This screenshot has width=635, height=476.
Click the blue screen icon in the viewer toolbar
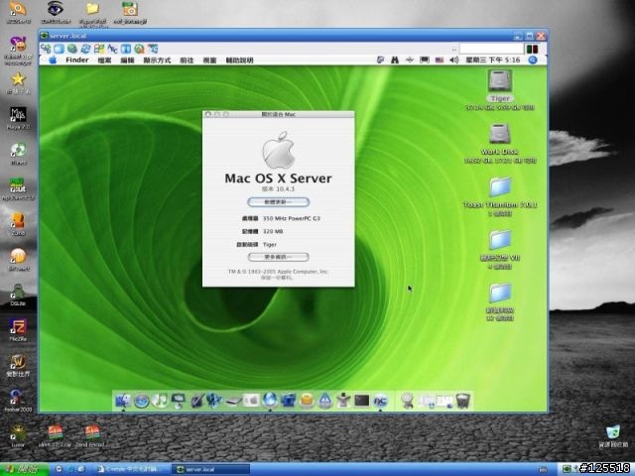pos(60,49)
